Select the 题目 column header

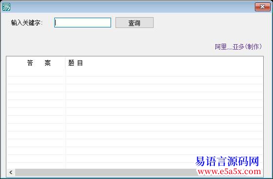click(x=164, y=63)
